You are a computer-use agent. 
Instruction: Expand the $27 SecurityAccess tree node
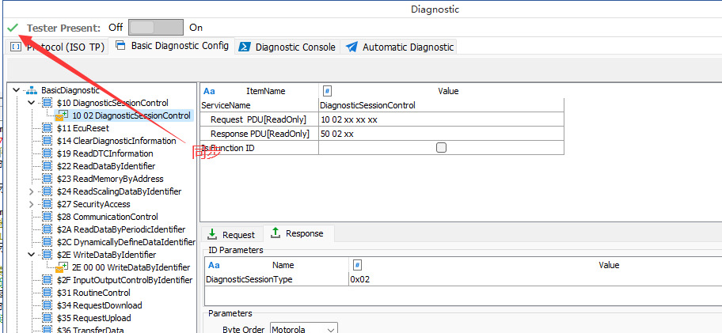click(x=32, y=204)
